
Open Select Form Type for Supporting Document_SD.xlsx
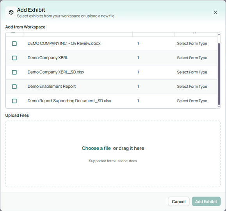(x=192, y=101)
